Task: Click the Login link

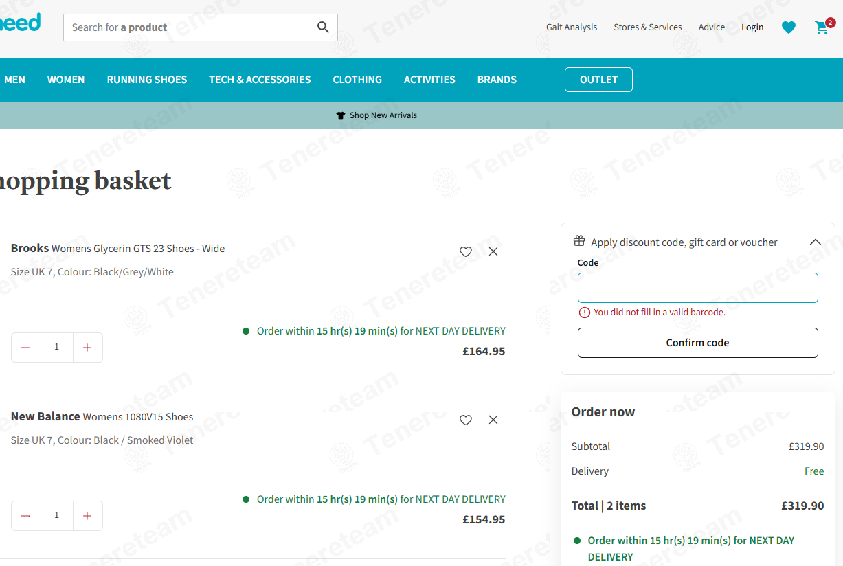Action: [x=752, y=27]
